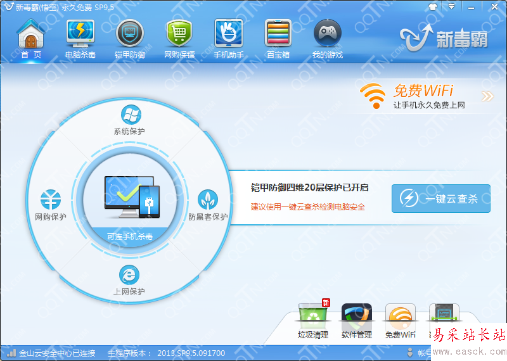Open 防黑客保护 leaf icon
This screenshot has height=361, width=507.
point(208,199)
